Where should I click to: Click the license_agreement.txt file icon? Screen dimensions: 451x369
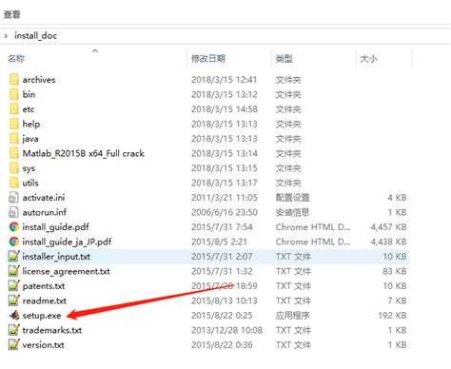(x=13, y=271)
